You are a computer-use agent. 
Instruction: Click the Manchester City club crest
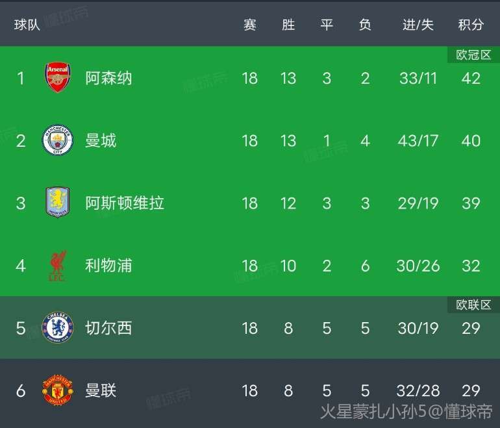tap(58, 140)
